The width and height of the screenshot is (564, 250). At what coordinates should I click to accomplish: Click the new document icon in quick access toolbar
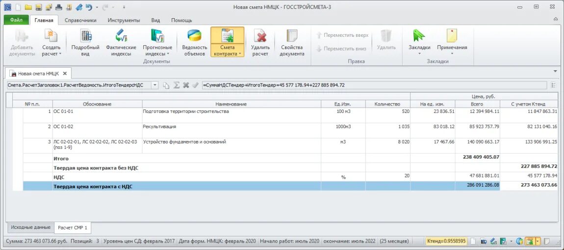point(18,7)
